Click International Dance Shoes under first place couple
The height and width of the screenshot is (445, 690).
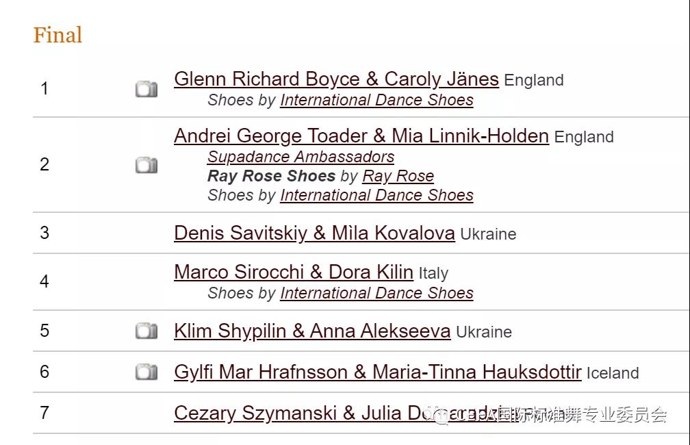[x=376, y=100]
